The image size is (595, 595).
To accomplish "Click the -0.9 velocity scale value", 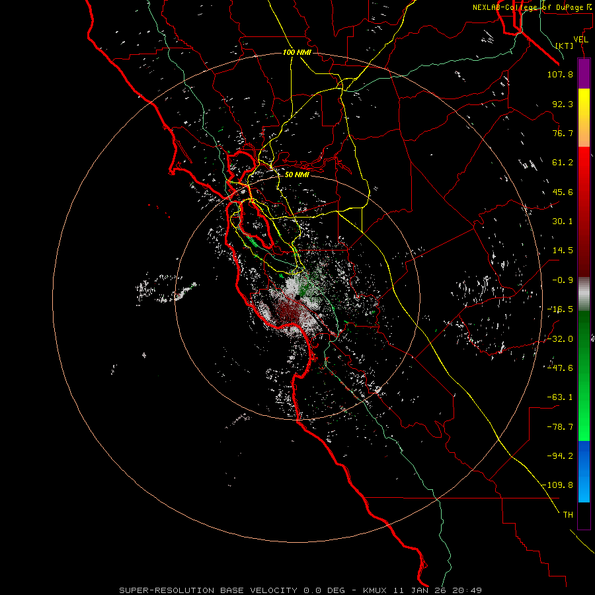I will pos(563,280).
